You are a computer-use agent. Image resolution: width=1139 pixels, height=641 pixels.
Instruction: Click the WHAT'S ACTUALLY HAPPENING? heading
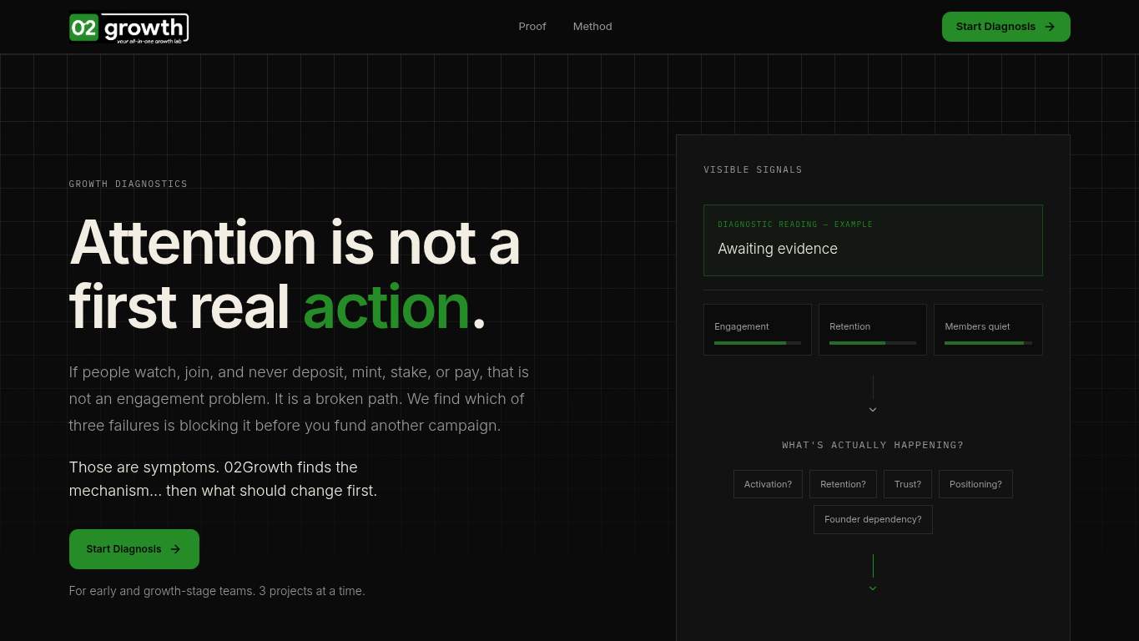[x=873, y=445]
